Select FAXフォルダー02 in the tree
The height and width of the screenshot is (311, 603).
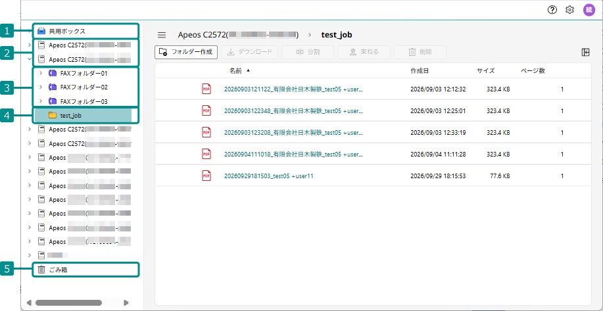pos(84,87)
